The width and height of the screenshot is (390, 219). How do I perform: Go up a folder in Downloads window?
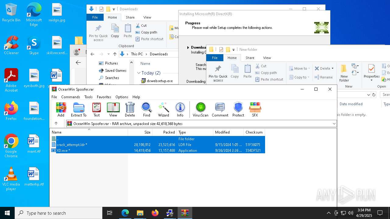click(115, 54)
